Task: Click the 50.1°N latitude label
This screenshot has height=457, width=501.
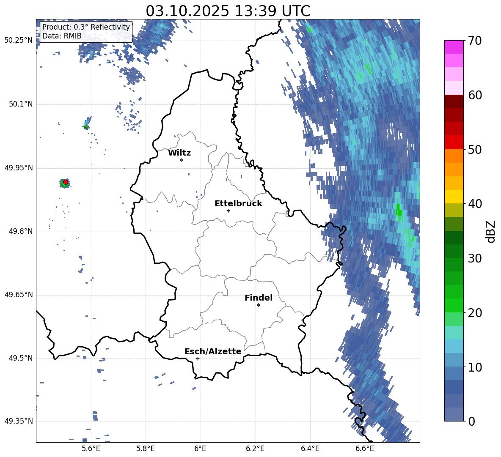Action: (x=20, y=104)
